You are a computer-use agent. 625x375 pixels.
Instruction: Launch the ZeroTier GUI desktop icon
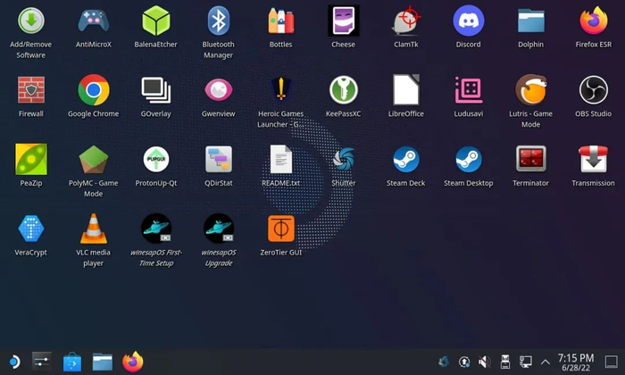(x=281, y=229)
